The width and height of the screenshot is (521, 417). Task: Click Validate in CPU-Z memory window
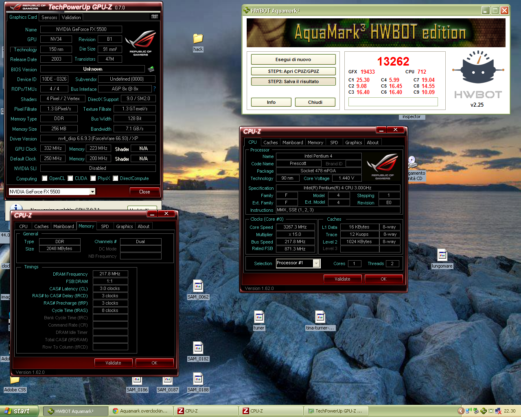tap(113, 363)
